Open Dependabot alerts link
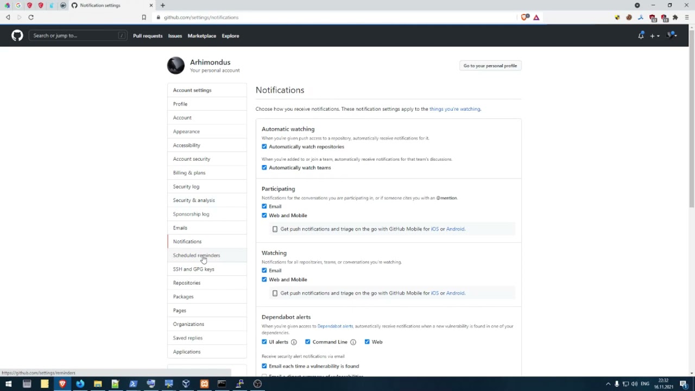Viewport: 695px width, 391px height. pos(335,326)
